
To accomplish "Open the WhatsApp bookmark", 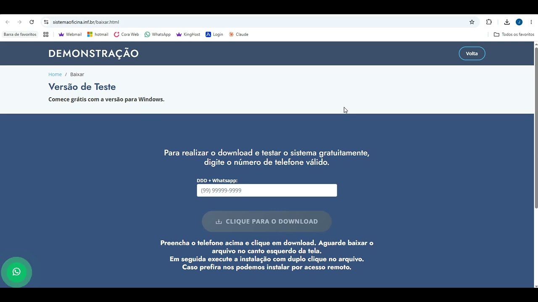I will click(x=158, y=34).
